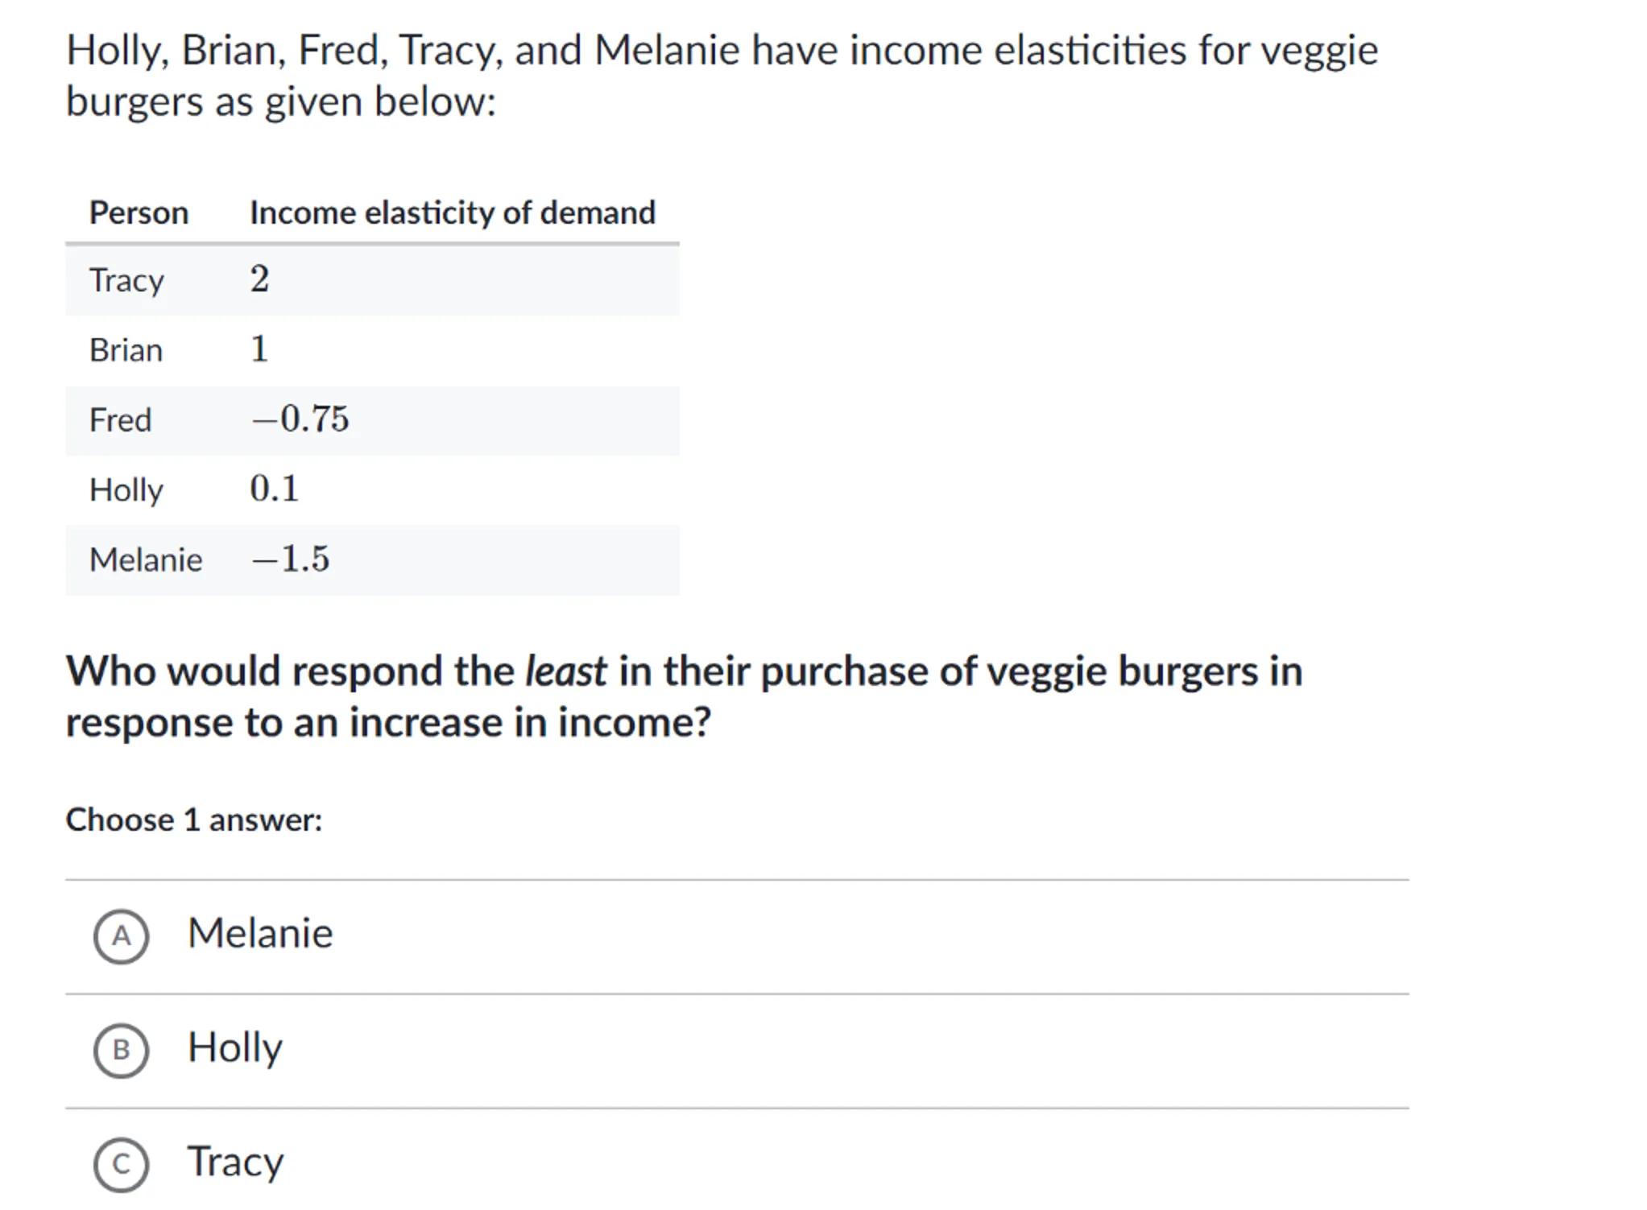Click the Melanie answer choice label

260,934
